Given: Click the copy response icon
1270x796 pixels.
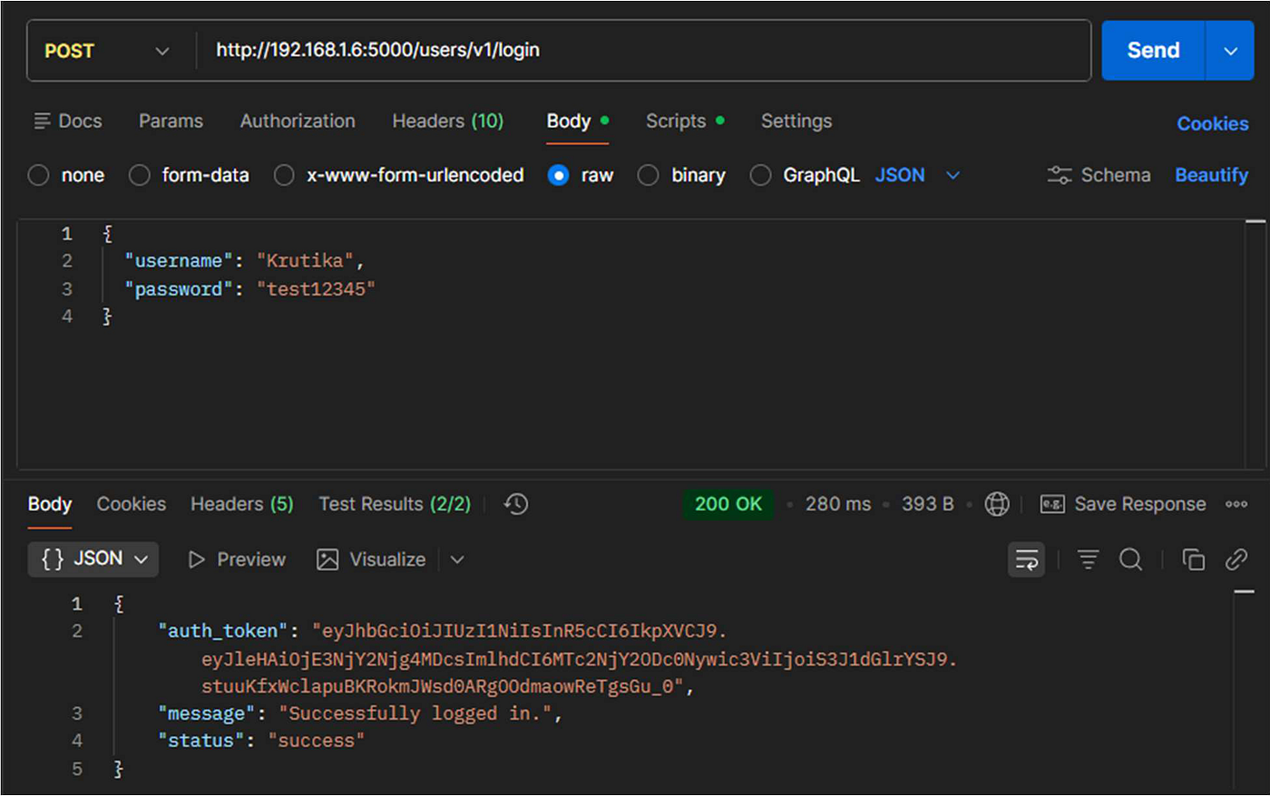Looking at the screenshot, I should point(1194,560).
